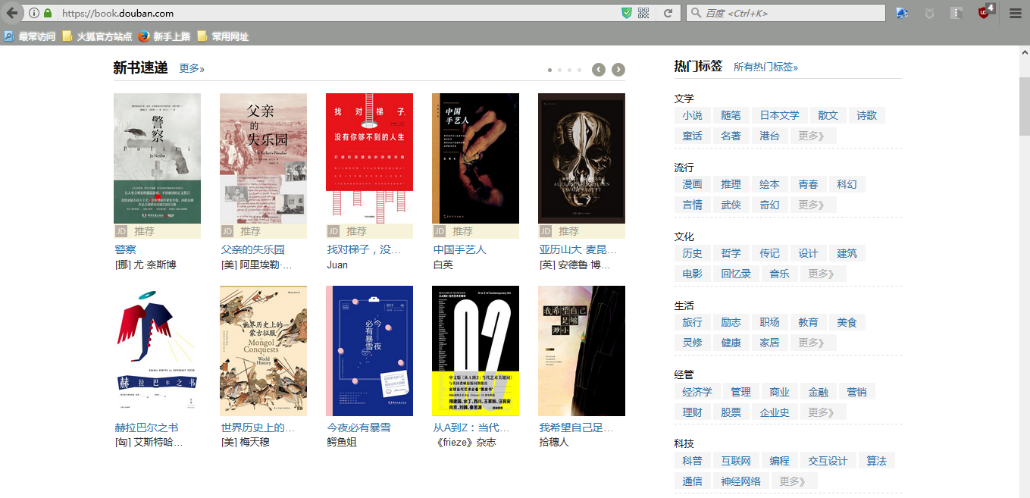Click the grey bookmark-page toolbar icon
This screenshot has width=1030, height=498.
[x=956, y=13]
